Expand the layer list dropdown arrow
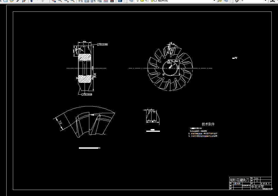Viewport: 278px width, 196px height. 214,1
